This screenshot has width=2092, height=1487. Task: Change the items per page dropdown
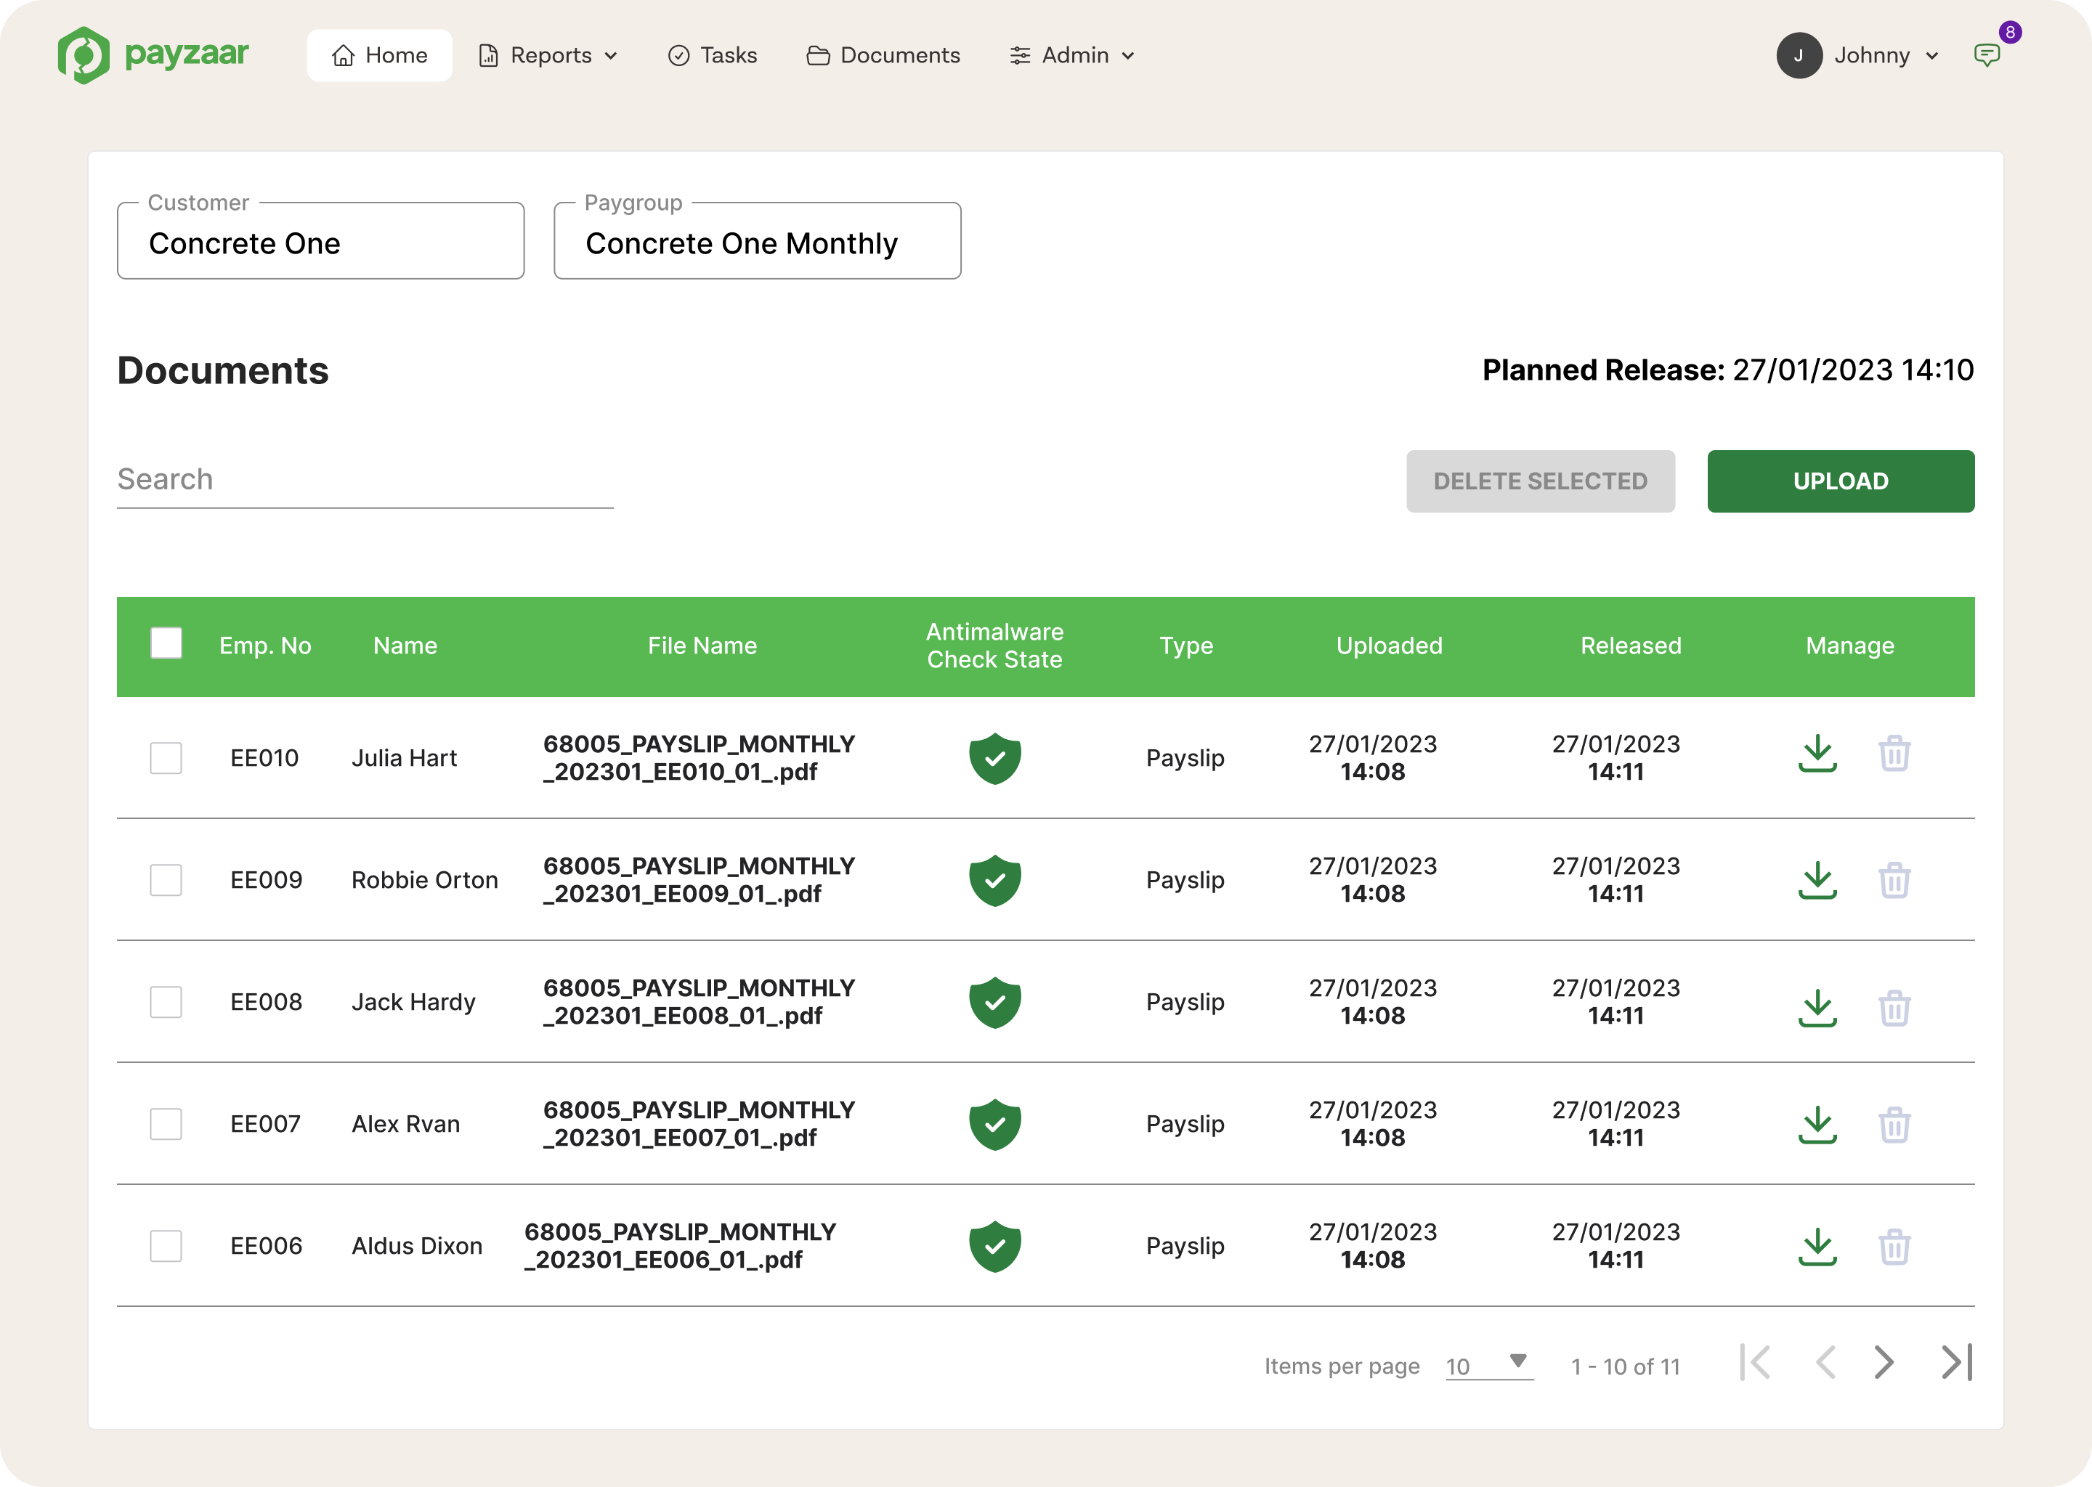1488,1365
